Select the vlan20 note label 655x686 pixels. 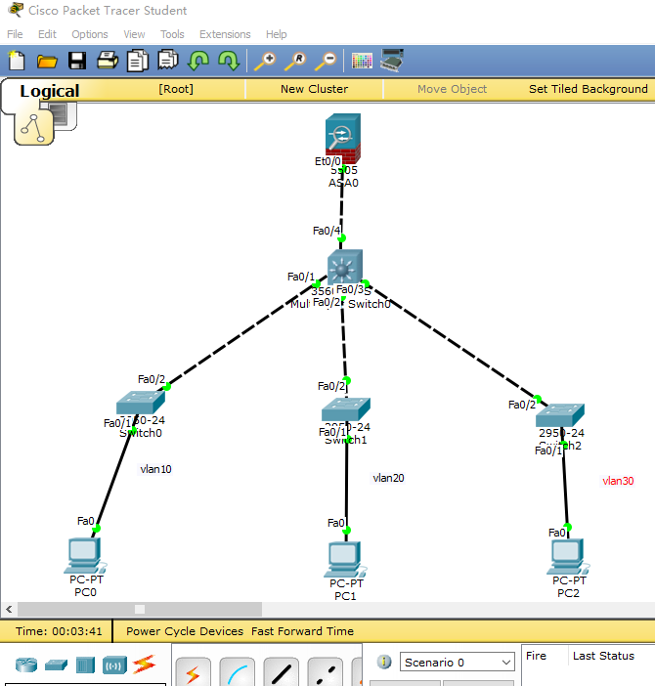coord(388,478)
